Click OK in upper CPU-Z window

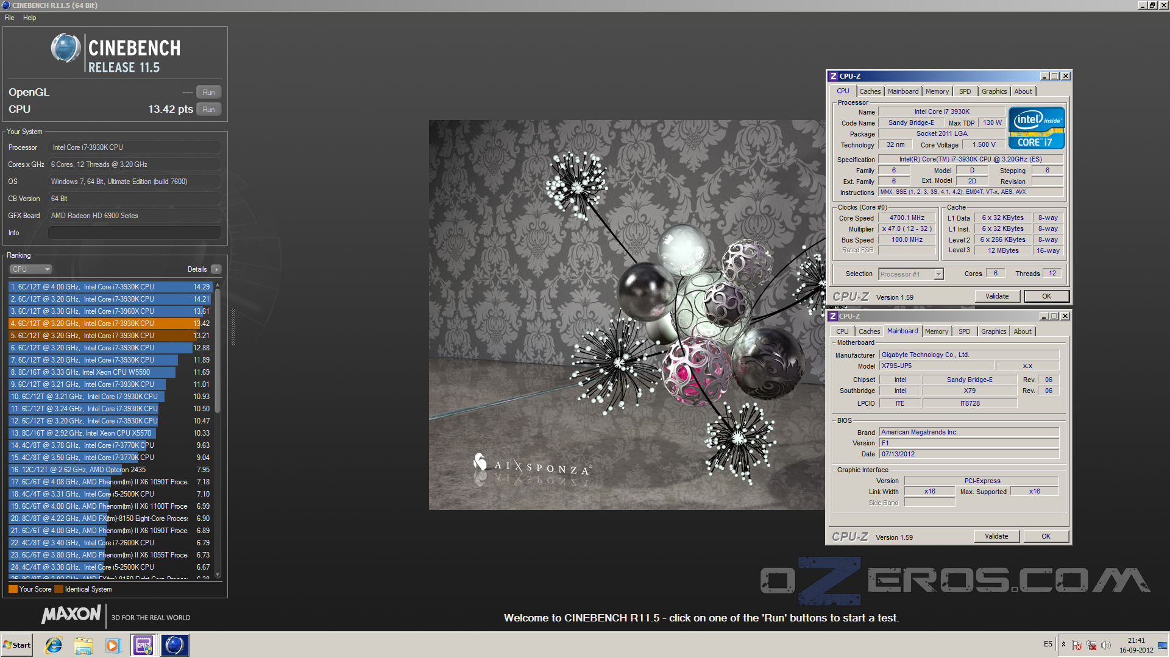tap(1046, 296)
